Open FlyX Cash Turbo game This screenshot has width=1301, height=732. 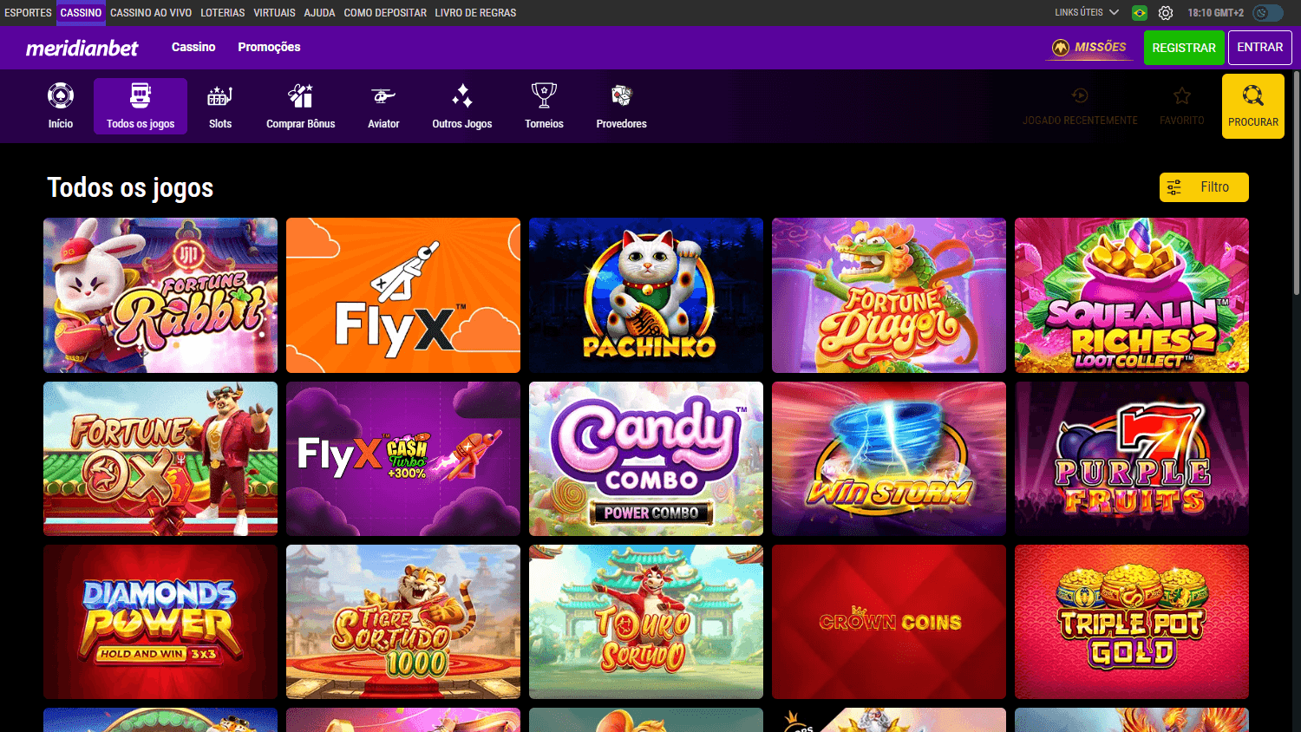(403, 459)
